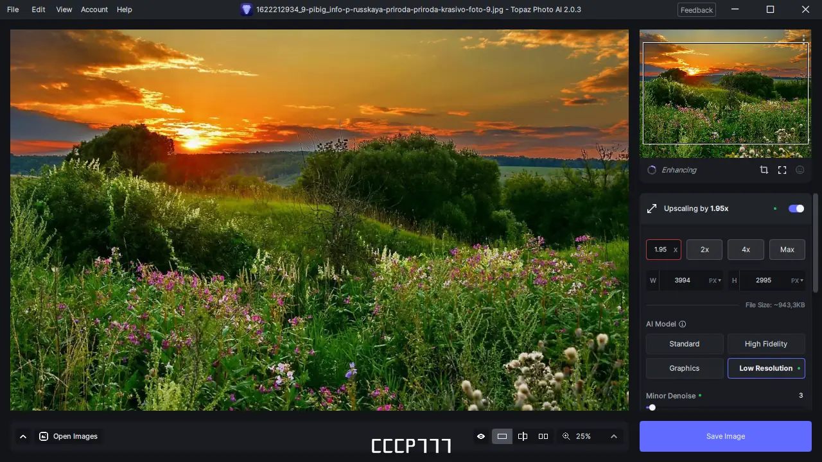Click the navigator thumbnail preview
This screenshot has height=462, width=822.
point(725,92)
